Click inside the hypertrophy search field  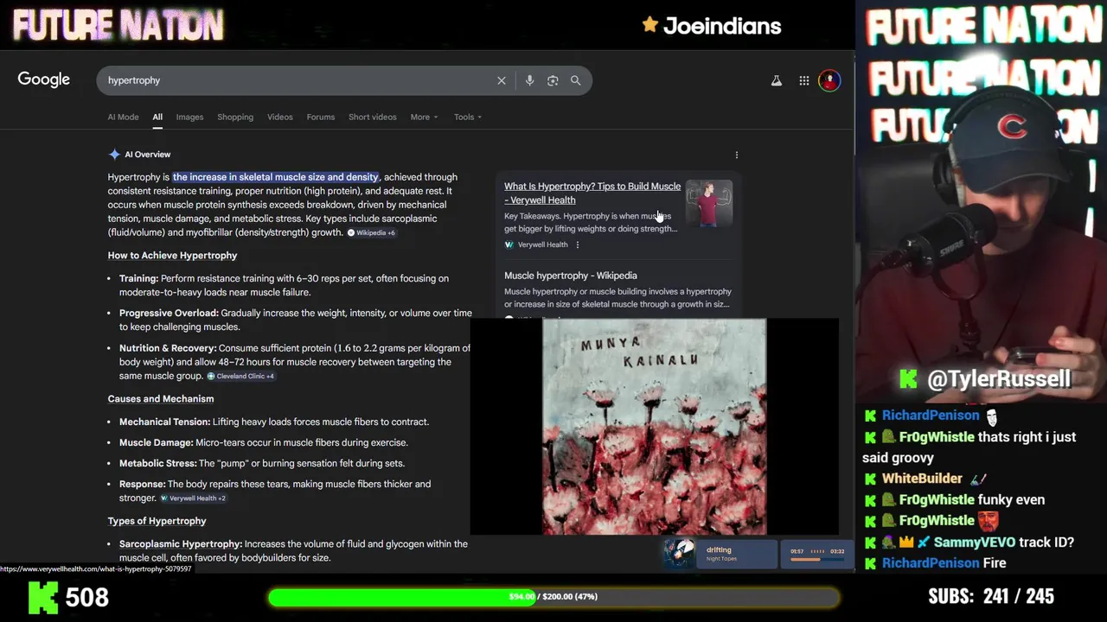[294, 80]
